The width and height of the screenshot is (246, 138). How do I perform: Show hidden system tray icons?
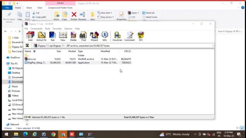195,134
